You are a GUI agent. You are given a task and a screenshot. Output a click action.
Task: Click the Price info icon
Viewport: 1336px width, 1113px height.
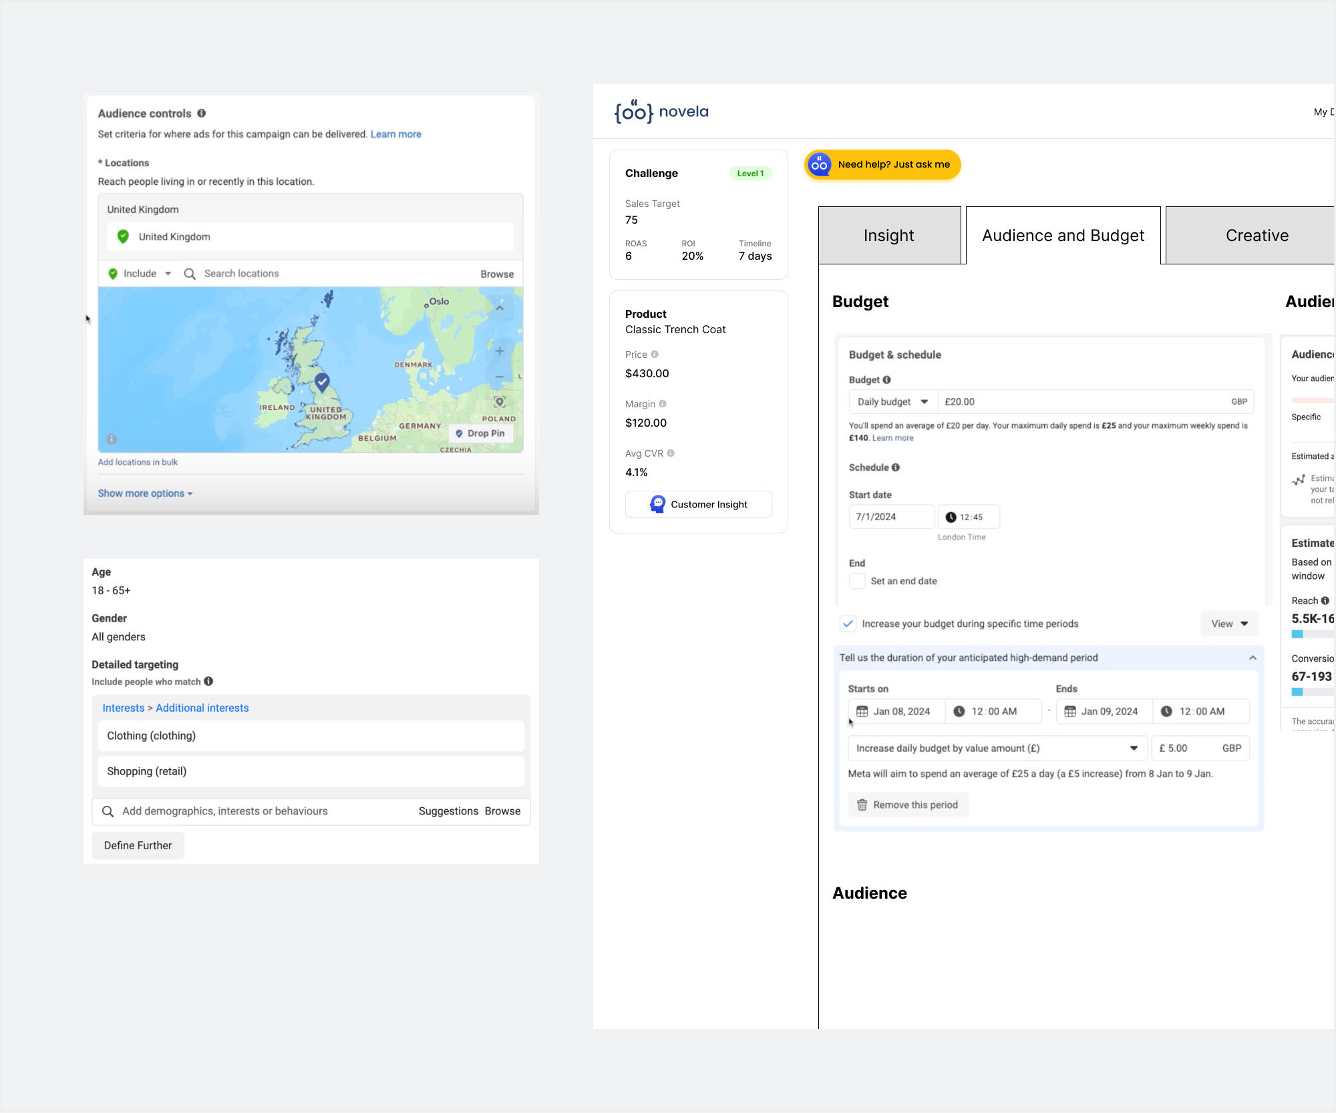[655, 355]
